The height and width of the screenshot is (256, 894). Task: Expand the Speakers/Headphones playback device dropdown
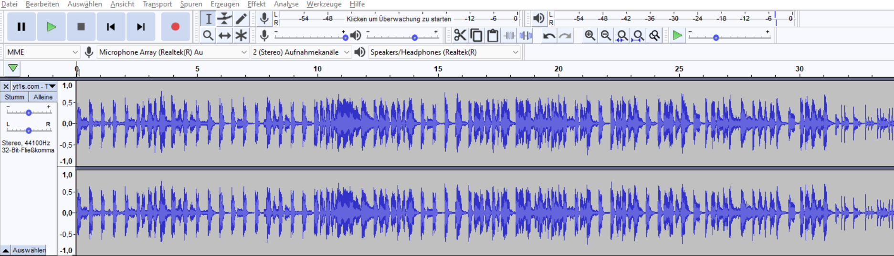coord(444,52)
